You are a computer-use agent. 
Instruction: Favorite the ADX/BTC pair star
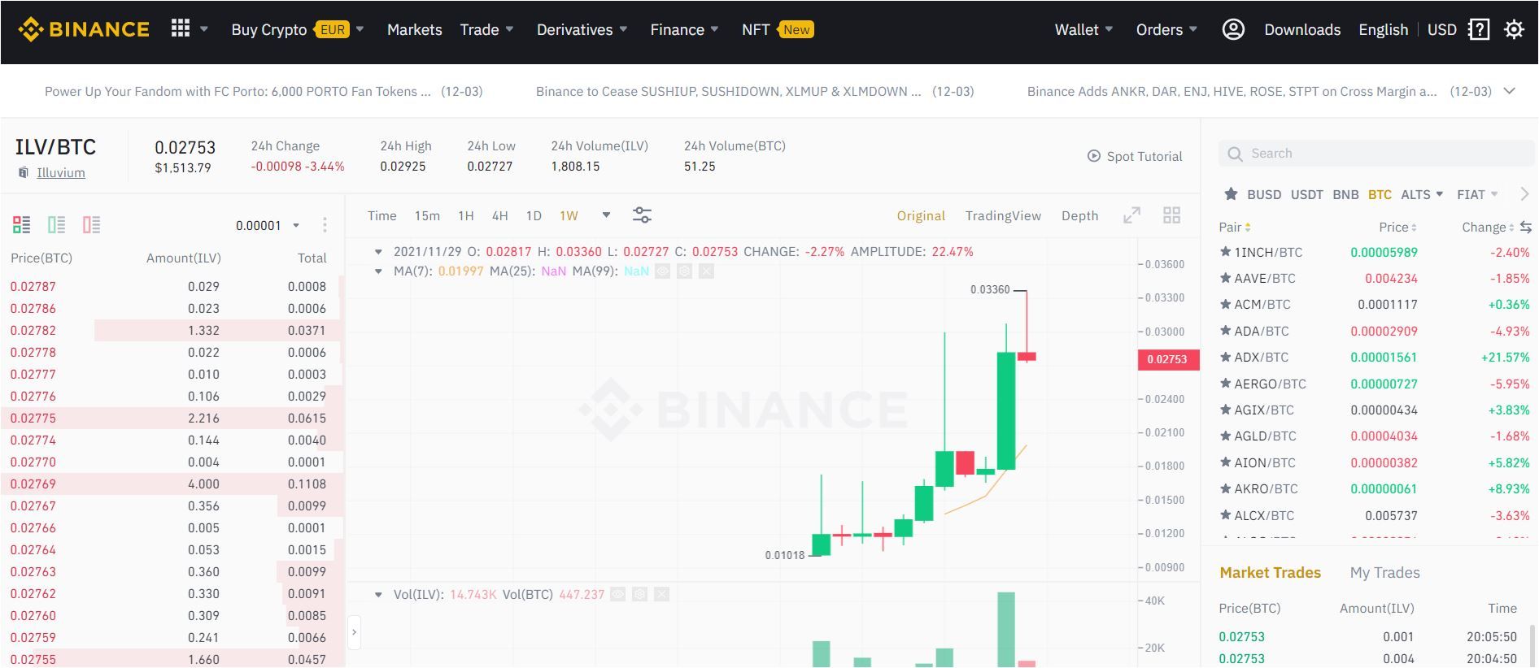pyautogui.click(x=1226, y=357)
